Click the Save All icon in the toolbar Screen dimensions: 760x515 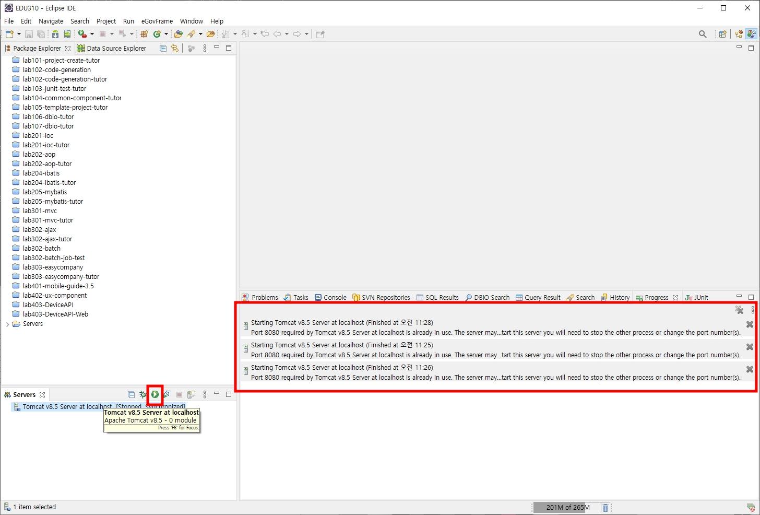41,34
